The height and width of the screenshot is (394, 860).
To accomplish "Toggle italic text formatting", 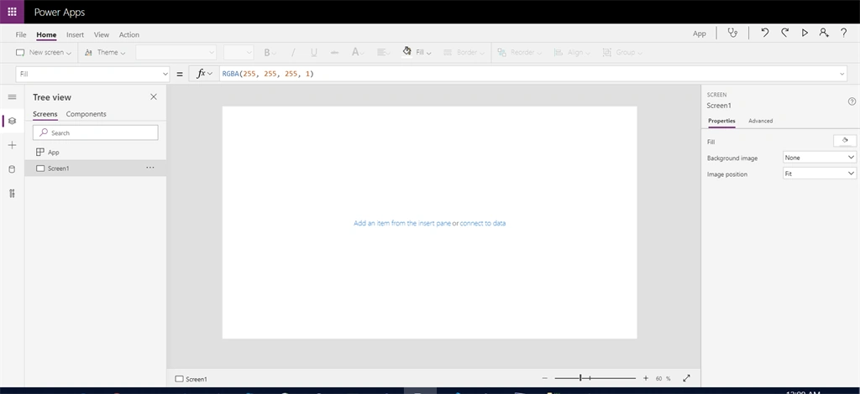I will [x=293, y=53].
